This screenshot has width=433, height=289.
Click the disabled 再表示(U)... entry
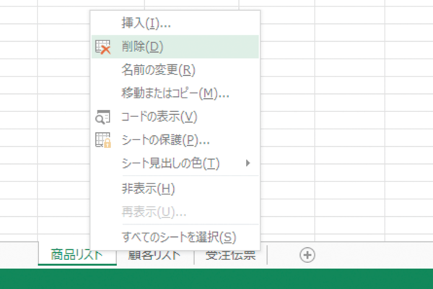175,212
